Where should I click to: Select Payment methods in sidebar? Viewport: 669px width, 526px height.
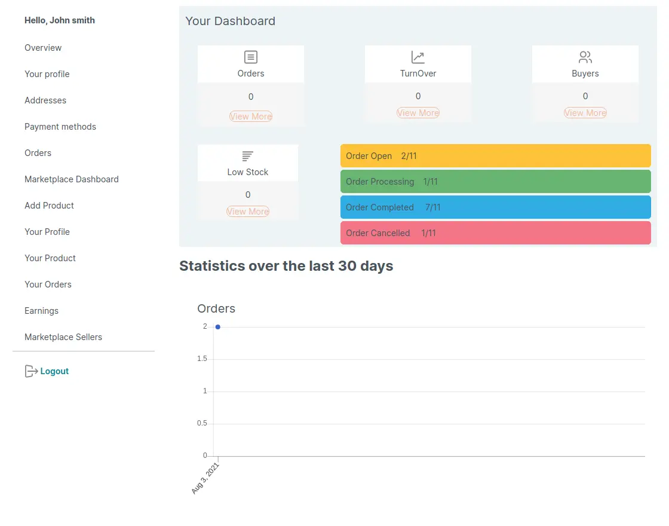click(x=60, y=127)
